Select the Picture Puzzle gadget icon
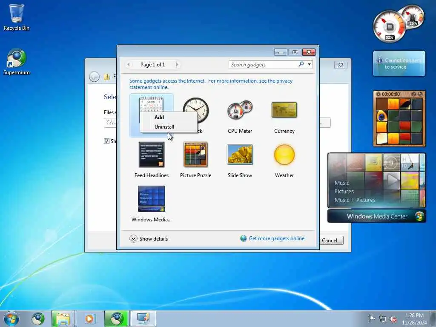This screenshot has height=327, width=436. pyautogui.click(x=195, y=155)
